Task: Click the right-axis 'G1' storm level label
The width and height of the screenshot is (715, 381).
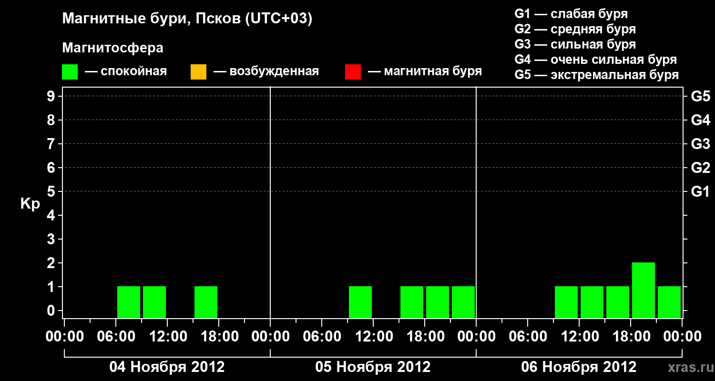Action: (701, 191)
